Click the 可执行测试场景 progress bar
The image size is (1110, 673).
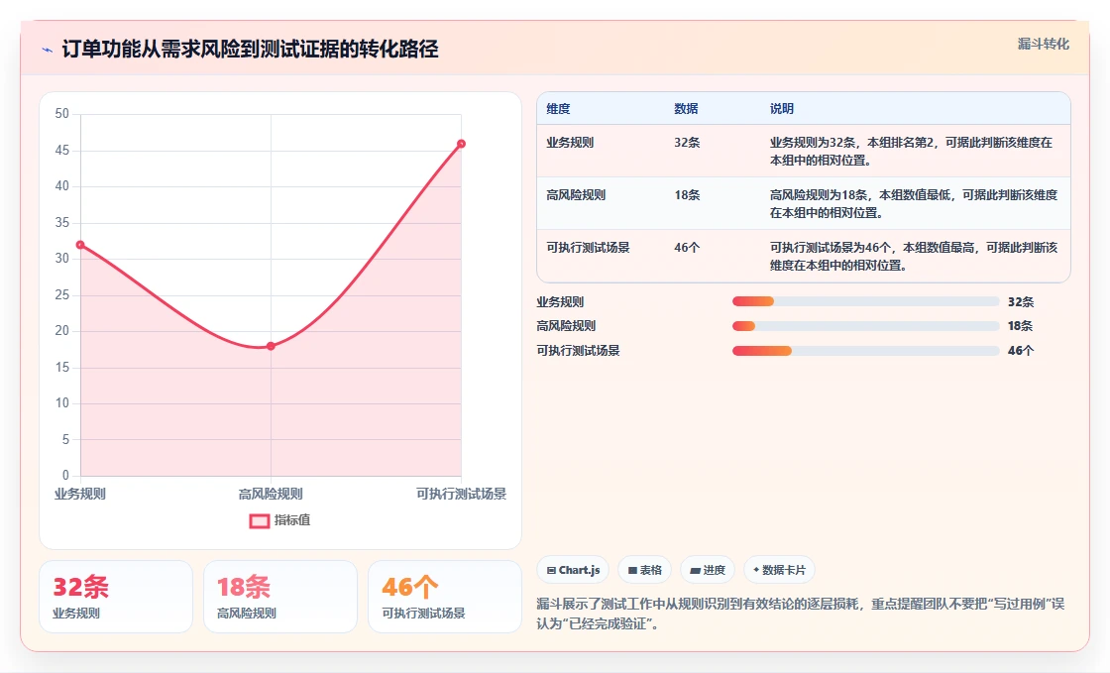(x=865, y=350)
